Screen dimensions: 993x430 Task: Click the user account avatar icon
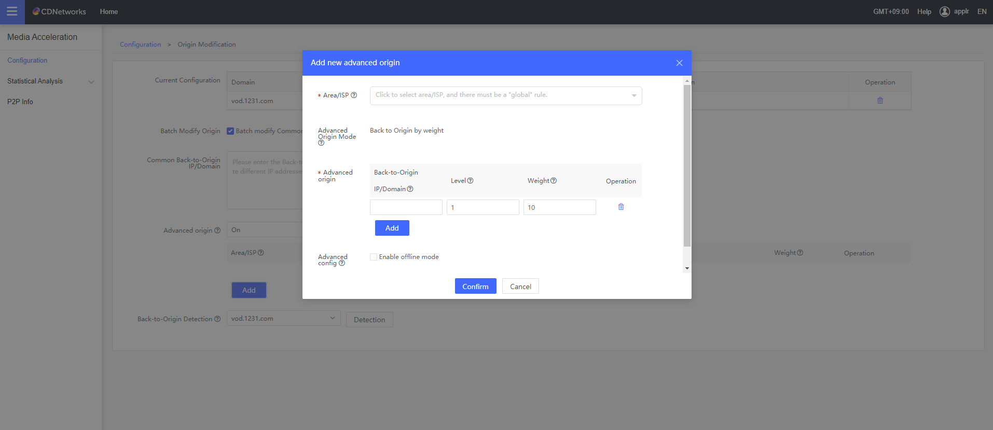944,11
